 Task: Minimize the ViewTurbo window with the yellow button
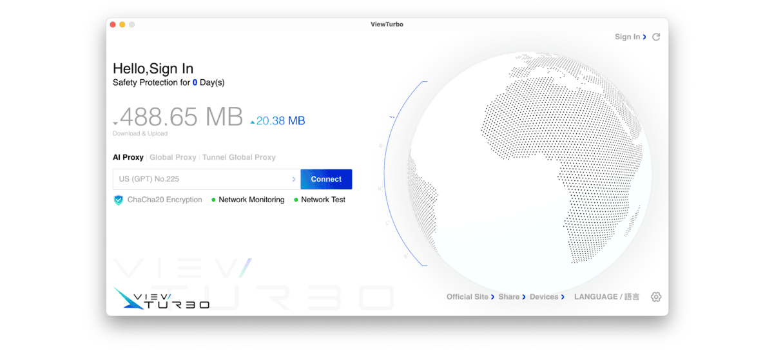(x=122, y=24)
